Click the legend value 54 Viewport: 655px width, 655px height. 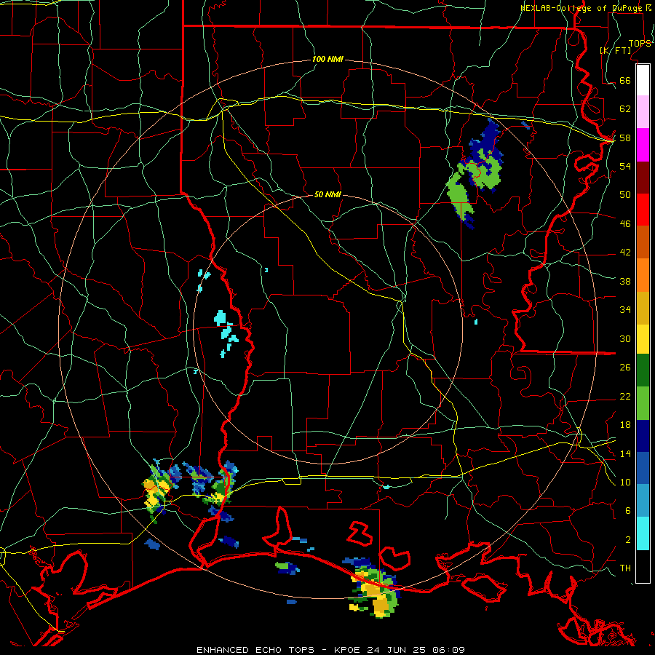(625, 166)
